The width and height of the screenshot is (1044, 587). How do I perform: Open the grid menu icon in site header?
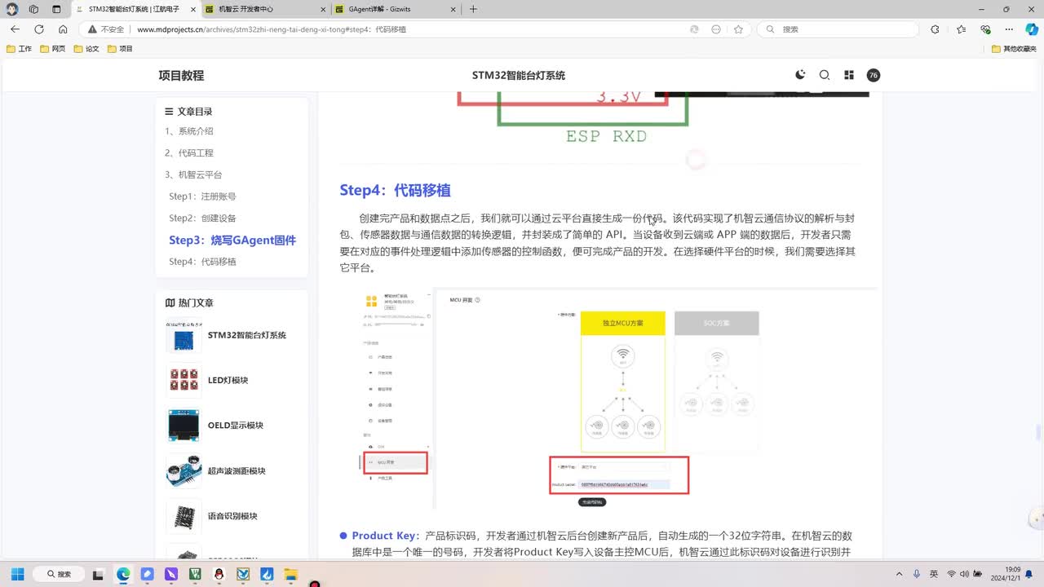pyautogui.click(x=849, y=75)
